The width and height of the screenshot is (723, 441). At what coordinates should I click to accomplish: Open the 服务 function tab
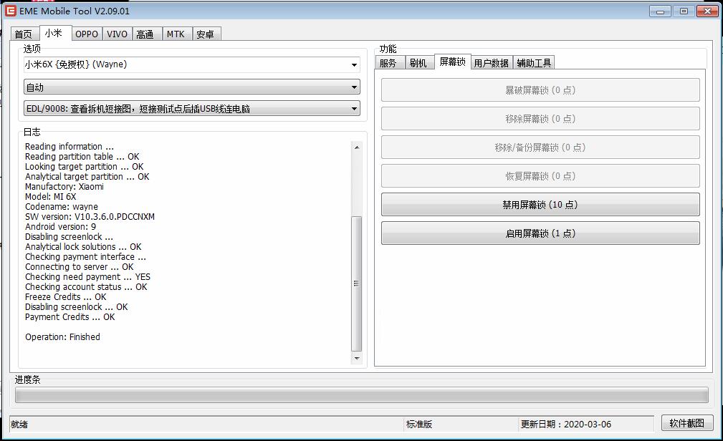[x=390, y=63]
